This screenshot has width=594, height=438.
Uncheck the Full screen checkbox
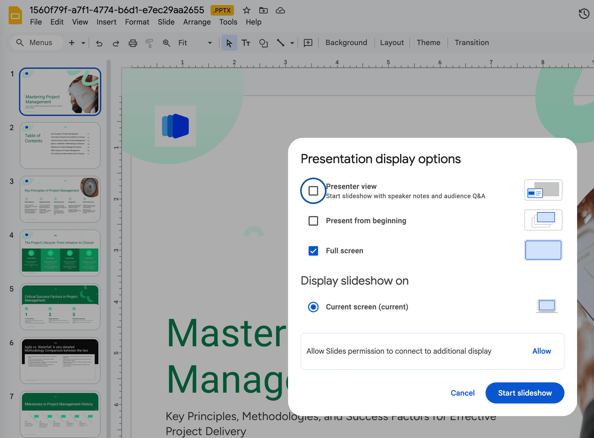click(313, 251)
